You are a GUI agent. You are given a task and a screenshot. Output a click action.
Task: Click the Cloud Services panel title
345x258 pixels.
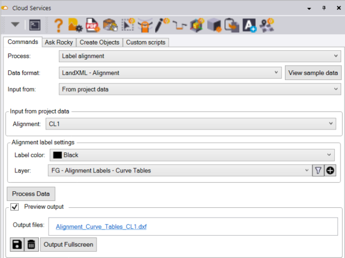point(31,8)
